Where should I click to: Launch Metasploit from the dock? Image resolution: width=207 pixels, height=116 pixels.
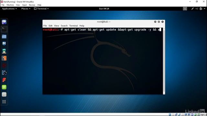pos(4,43)
